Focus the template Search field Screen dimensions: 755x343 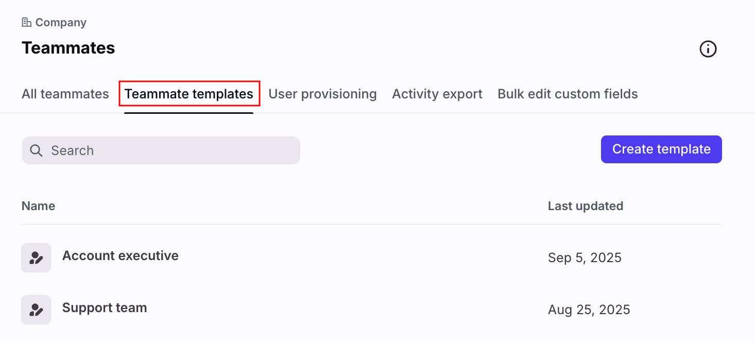170,150
